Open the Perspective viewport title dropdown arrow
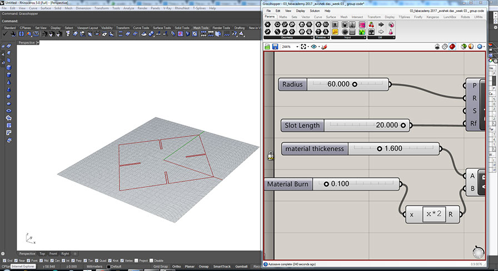 pyautogui.click(x=38, y=43)
